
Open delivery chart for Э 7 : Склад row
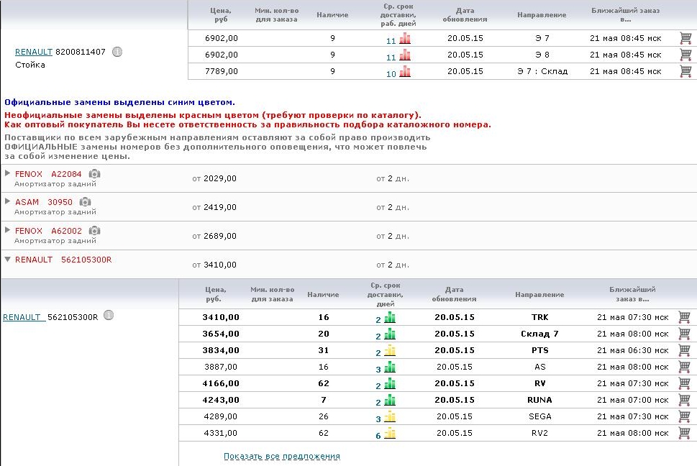click(x=405, y=71)
